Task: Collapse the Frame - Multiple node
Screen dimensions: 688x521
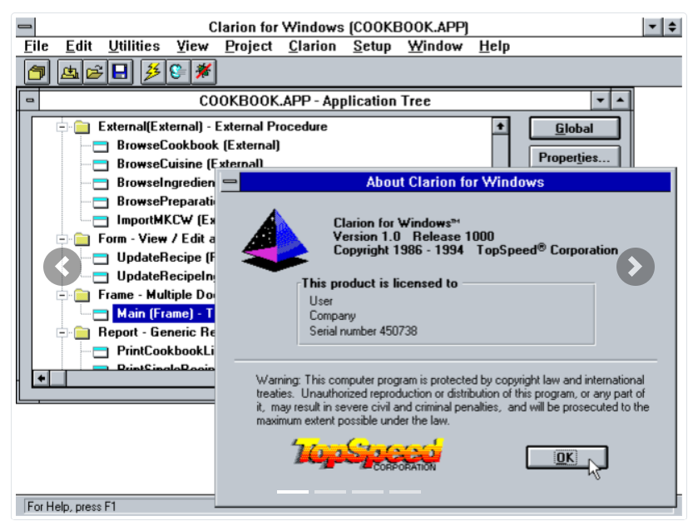Action: 62,295
